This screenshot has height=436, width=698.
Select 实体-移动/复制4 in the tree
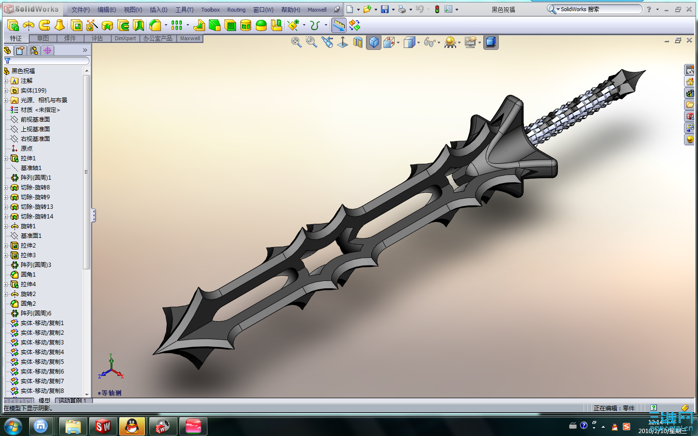click(42, 352)
